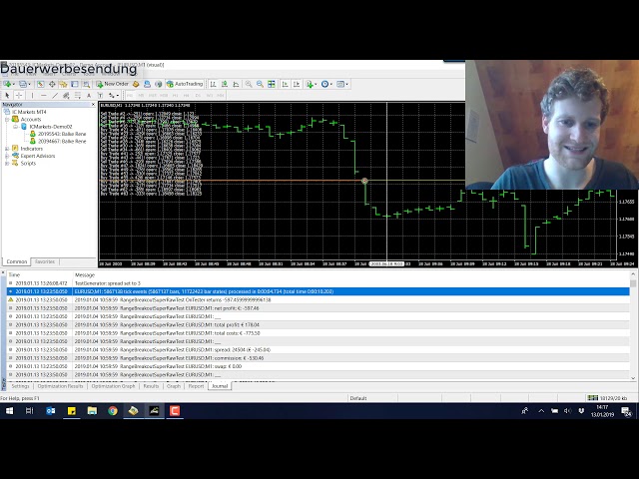The width and height of the screenshot is (639, 479).
Task: Click the Windows Start button
Action: pos(10,410)
